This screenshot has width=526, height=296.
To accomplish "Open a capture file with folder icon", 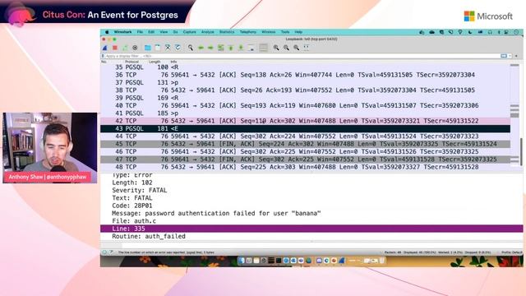I will [x=148, y=48].
